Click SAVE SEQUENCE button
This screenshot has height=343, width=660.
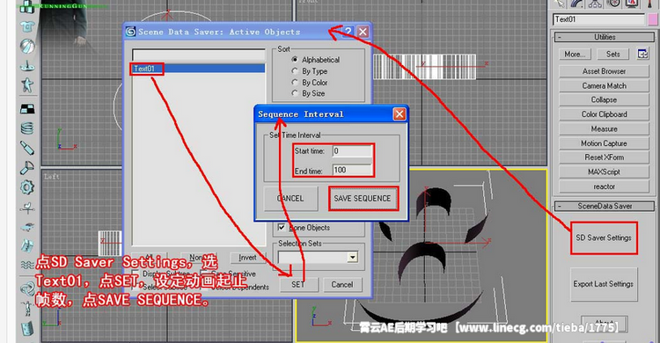pyautogui.click(x=363, y=198)
